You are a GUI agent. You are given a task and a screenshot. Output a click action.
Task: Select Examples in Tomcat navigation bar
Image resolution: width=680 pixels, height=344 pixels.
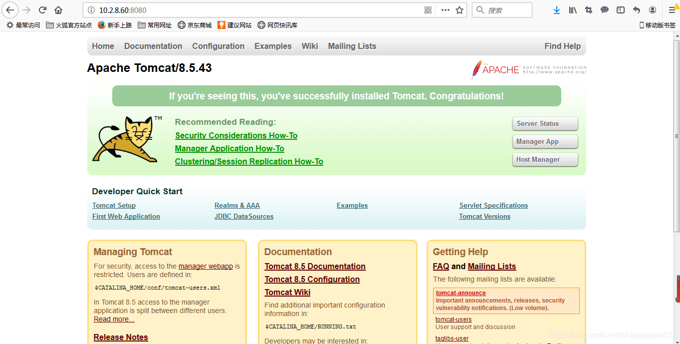[x=273, y=46]
